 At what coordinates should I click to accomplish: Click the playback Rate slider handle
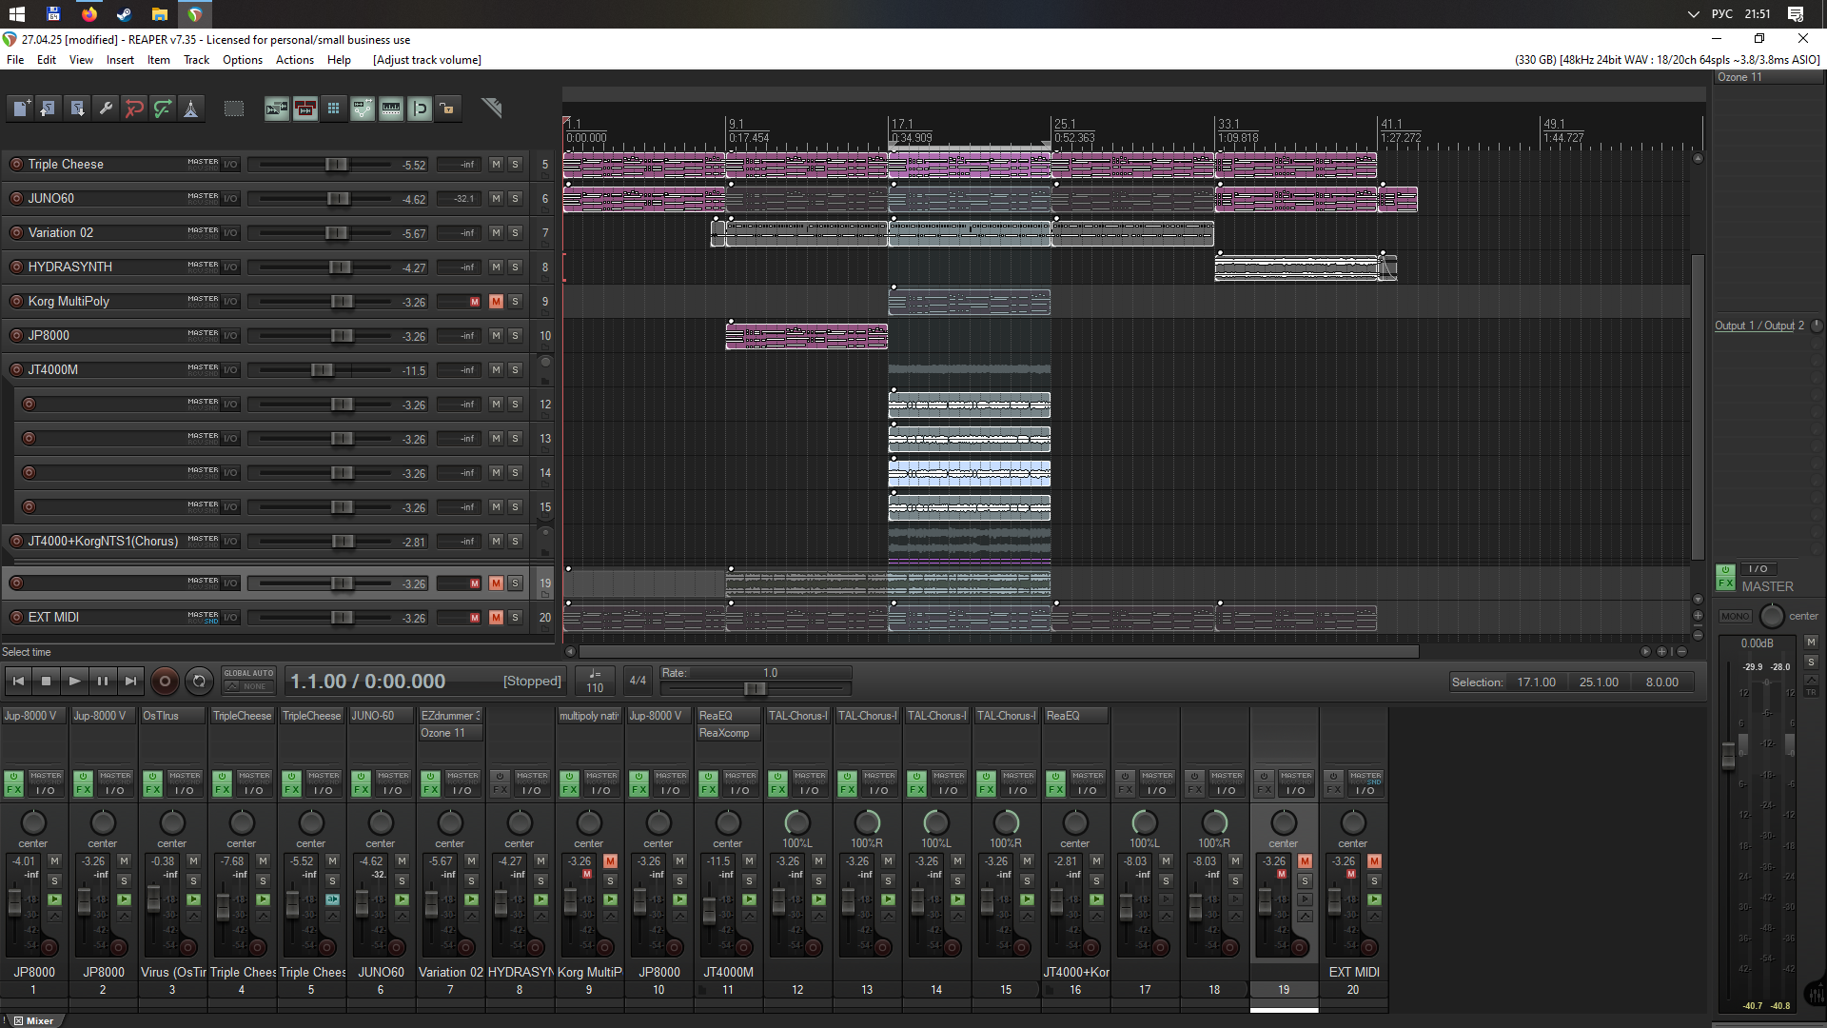[x=755, y=688]
